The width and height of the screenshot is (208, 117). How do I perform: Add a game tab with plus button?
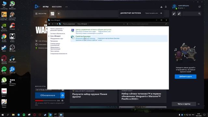(x=58, y=14)
